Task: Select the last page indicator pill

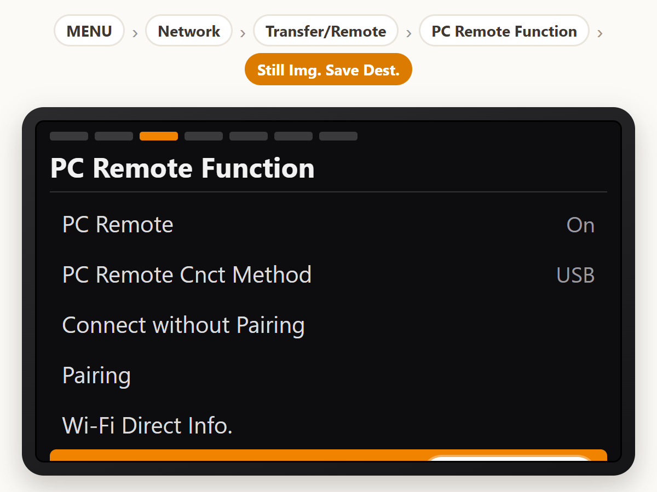Action: (338, 136)
